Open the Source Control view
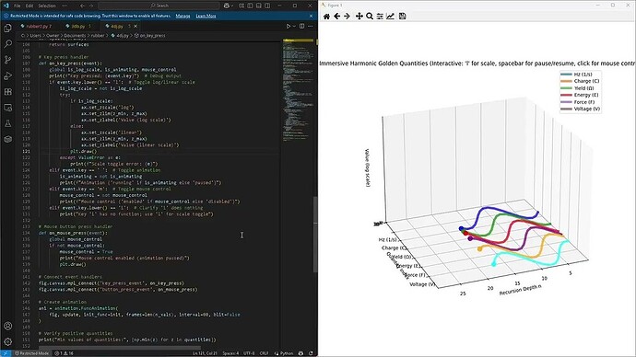 click(x=7, y=60)
